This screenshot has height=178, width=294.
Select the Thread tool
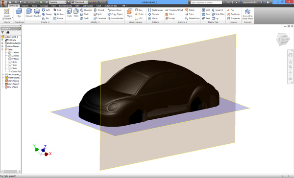tap(99, 10)
